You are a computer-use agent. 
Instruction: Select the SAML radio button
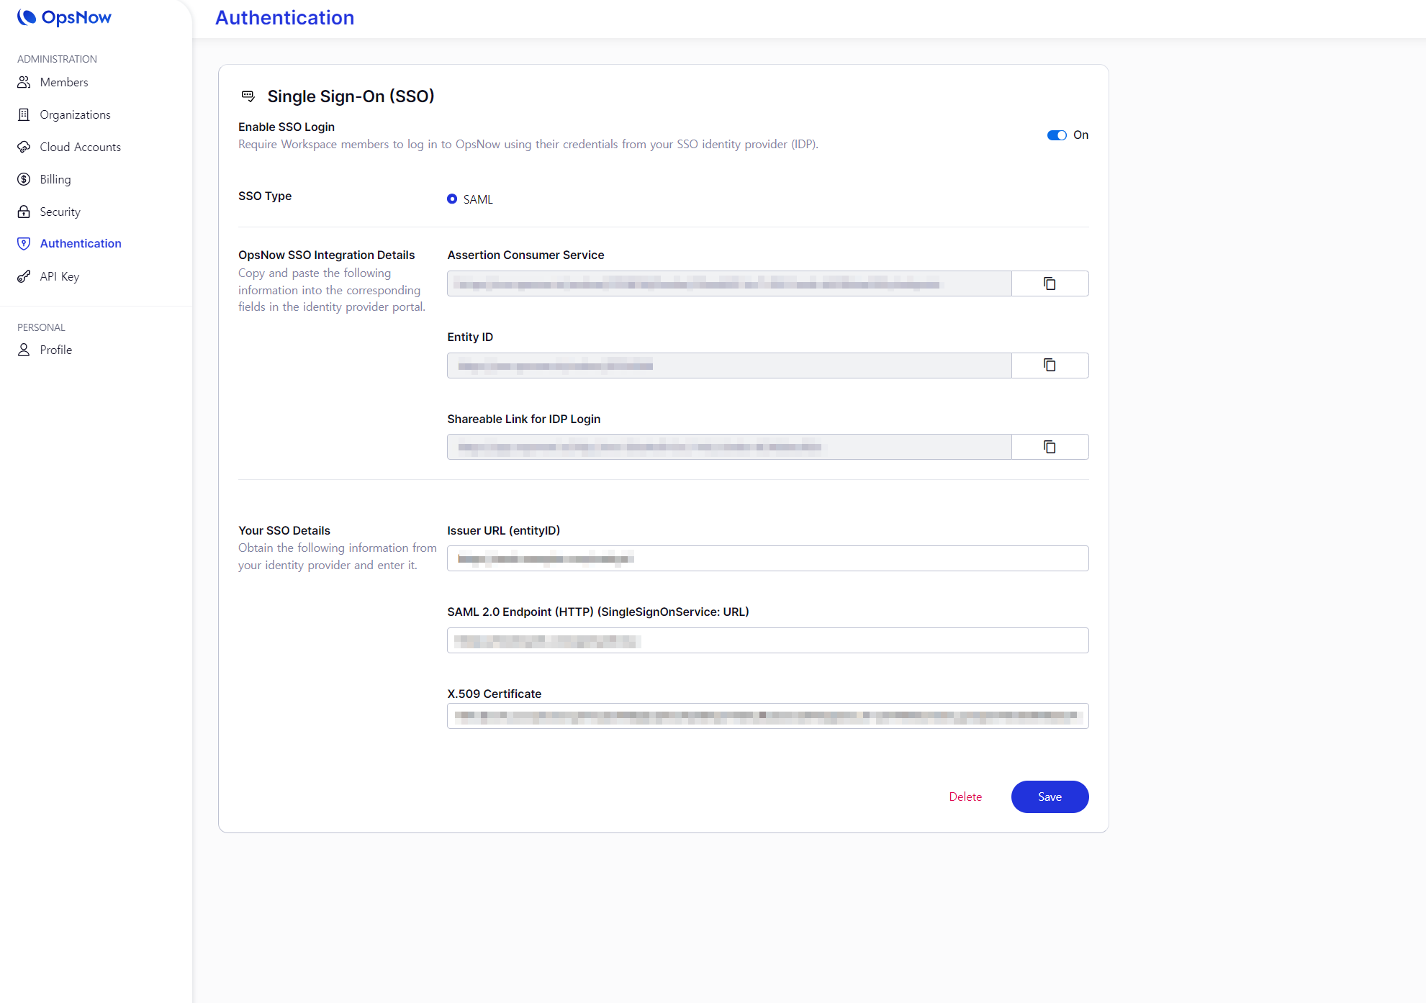[452, 199]
